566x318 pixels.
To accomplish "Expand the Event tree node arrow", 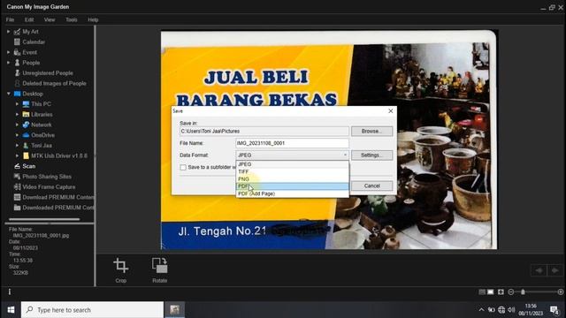I will (8, 52).
